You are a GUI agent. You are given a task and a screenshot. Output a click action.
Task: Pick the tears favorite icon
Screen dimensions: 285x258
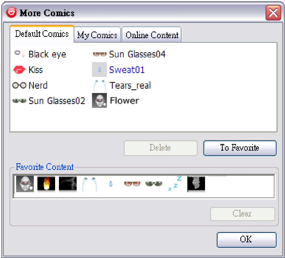(89, 184)
